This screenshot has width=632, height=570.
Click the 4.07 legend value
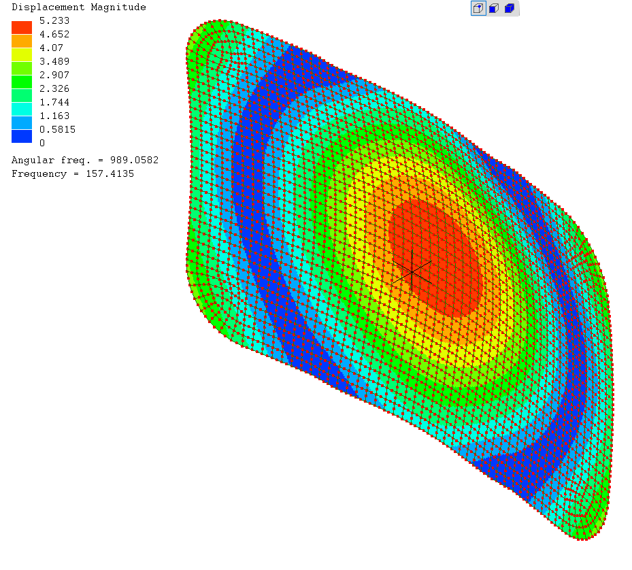(51, 48)
